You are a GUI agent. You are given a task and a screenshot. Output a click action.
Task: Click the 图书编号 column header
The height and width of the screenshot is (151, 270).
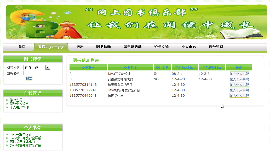[88, 68]
